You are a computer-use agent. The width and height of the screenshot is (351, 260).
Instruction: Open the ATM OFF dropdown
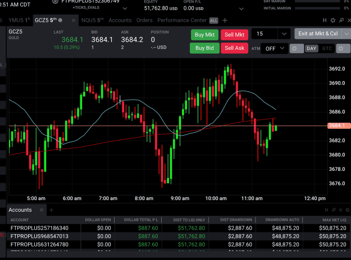coord(275,49)
